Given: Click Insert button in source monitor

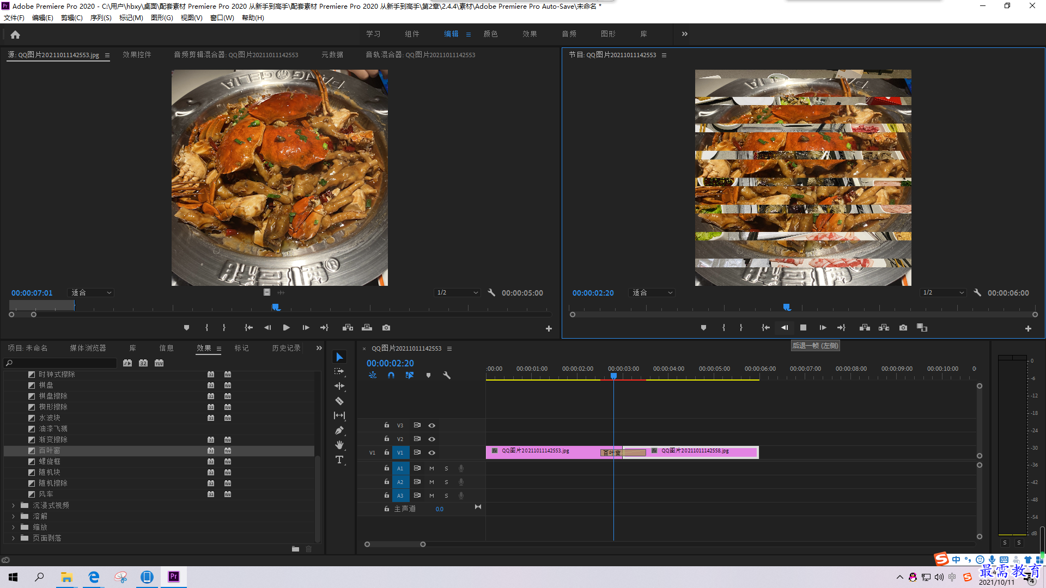Looking at the screenshot, I should (x=348, y=328).
